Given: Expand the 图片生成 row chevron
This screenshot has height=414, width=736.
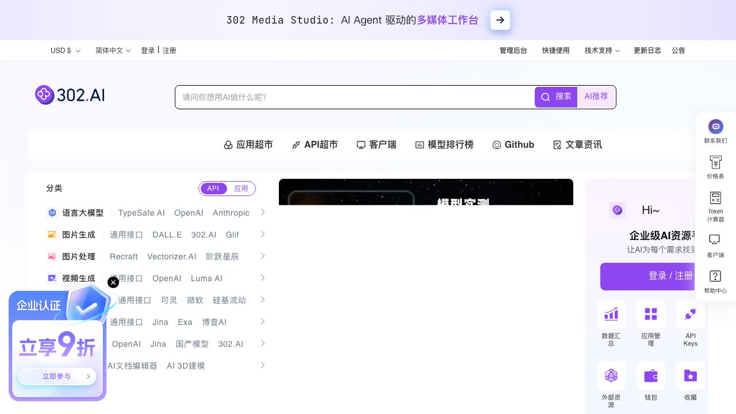Looking at the screenshot, I should coord(263,234).
